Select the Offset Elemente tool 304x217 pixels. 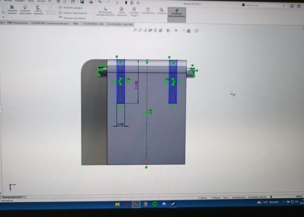click(x=38, y=10)
